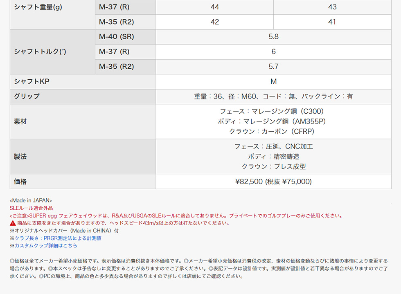Click the grip specification text with M60
401x294 pixels.
(x=273, y=97)
